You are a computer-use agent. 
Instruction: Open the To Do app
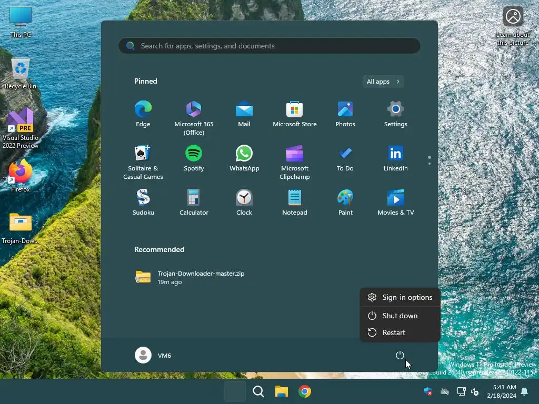pyautogui.click(x=345, y=158)
